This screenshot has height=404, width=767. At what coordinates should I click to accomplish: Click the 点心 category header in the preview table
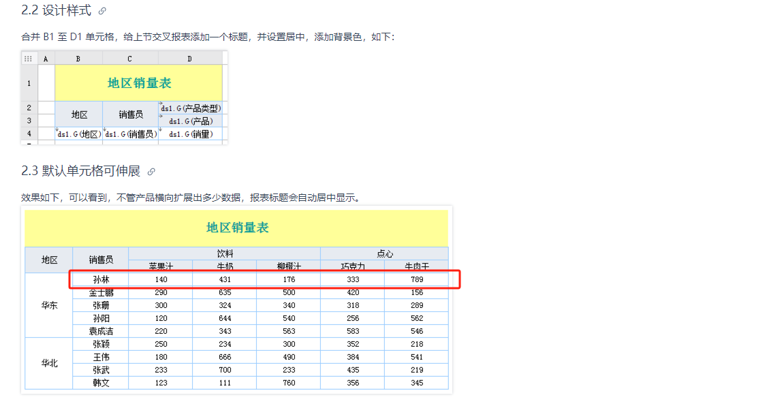point(384,253)
